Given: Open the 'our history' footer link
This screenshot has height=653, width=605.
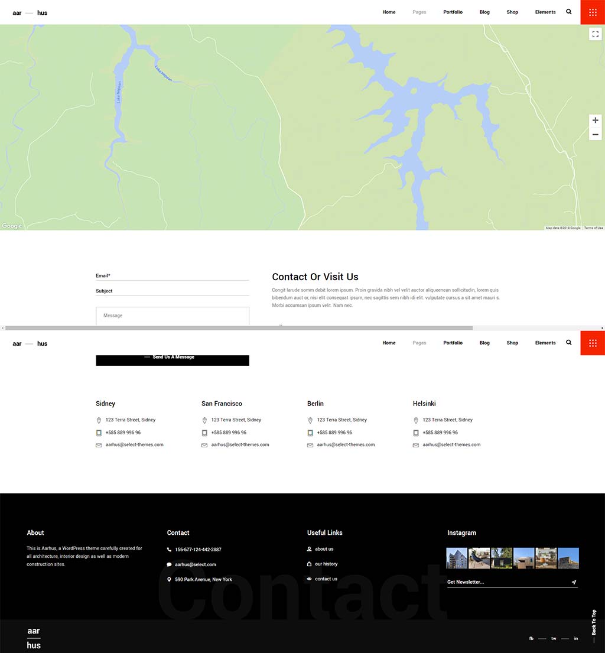Looking at the screenshot, I should (x=326, y=564).
